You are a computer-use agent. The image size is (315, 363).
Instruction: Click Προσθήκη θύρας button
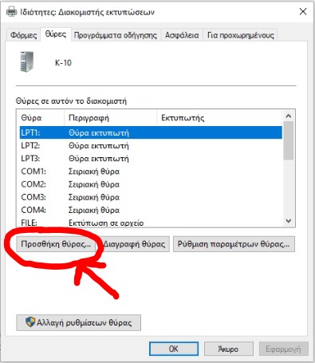(56, 244)
